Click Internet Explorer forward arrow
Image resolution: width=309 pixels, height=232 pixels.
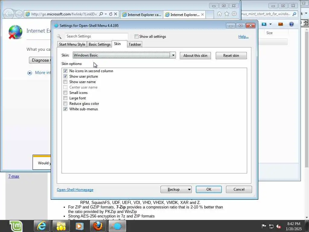click(19, 14)
